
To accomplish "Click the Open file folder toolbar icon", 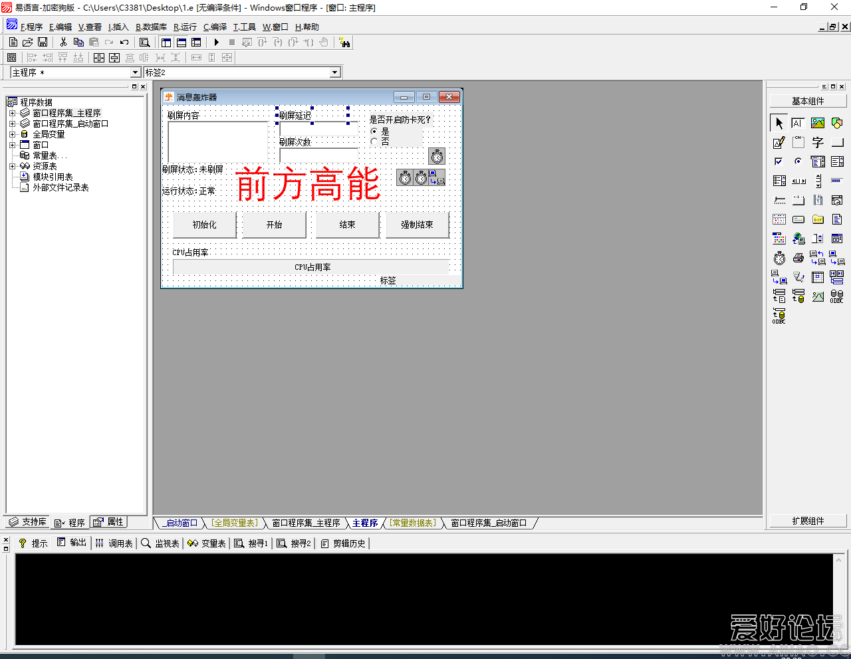I will (28, 43).
